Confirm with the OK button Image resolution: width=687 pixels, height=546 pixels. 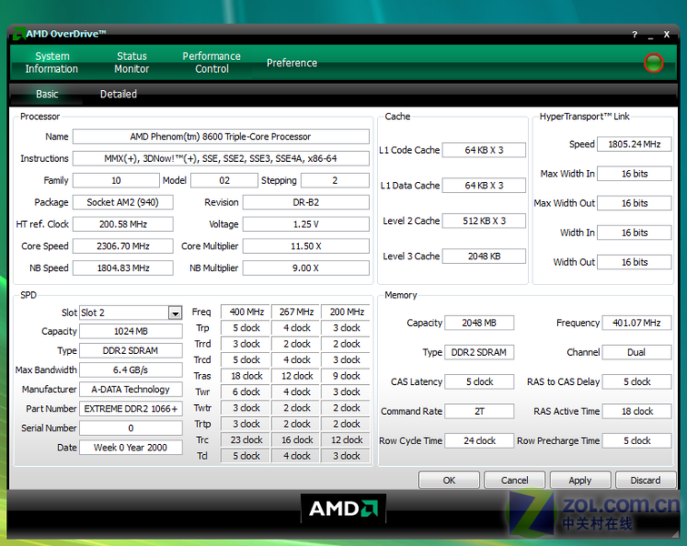pos(449,480)
